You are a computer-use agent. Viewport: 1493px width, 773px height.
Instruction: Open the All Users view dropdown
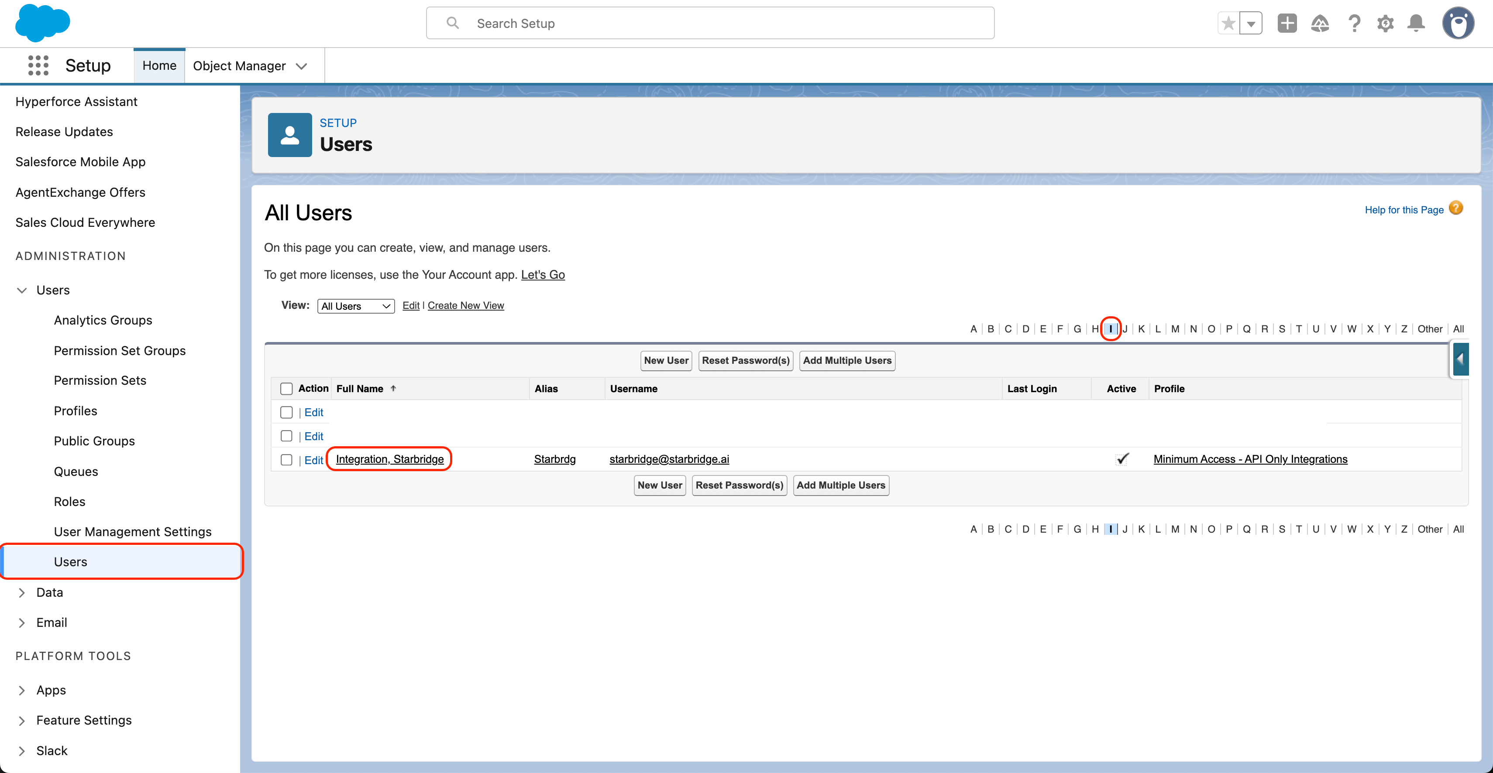coord(356,306)
